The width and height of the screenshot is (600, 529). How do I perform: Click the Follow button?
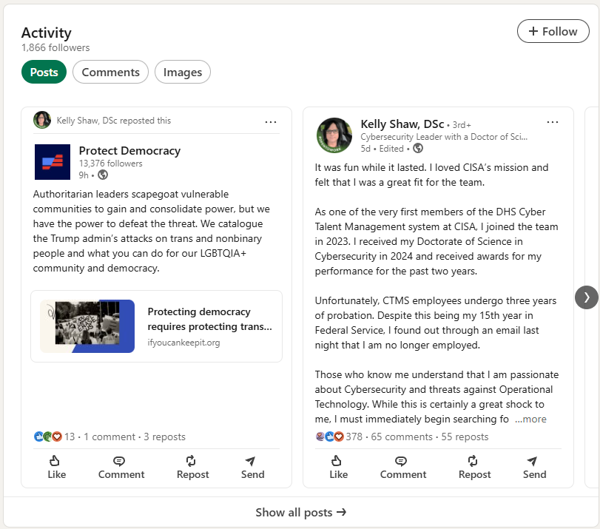(x=553, y=31)
